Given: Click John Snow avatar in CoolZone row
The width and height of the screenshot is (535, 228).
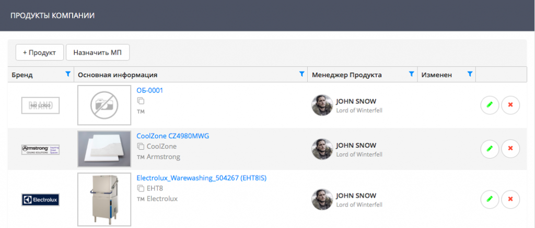Looking at the screenshot, I should 322,149.
